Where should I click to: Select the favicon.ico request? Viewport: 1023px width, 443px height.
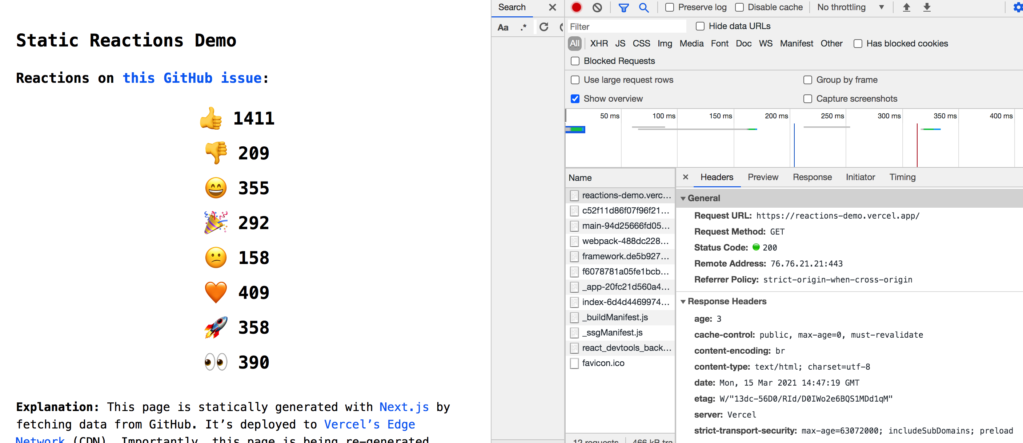[620, 363]
